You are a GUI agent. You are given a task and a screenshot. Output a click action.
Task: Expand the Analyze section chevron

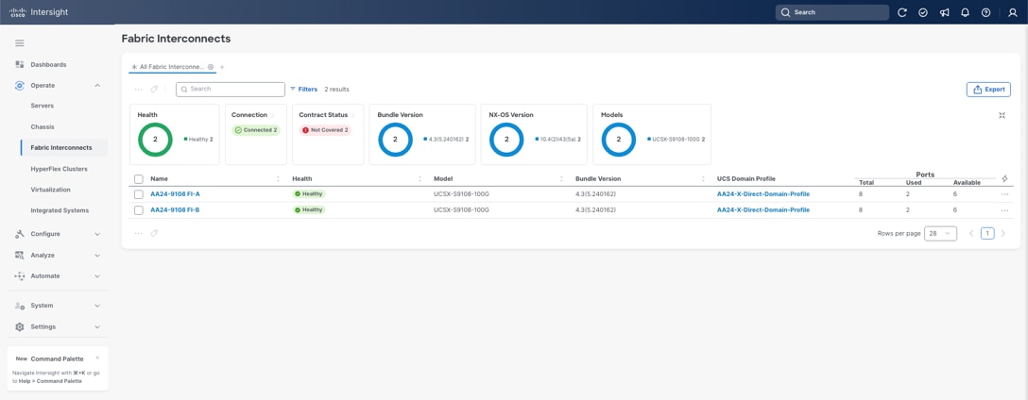pyautogui.click(x=97, y=255)
